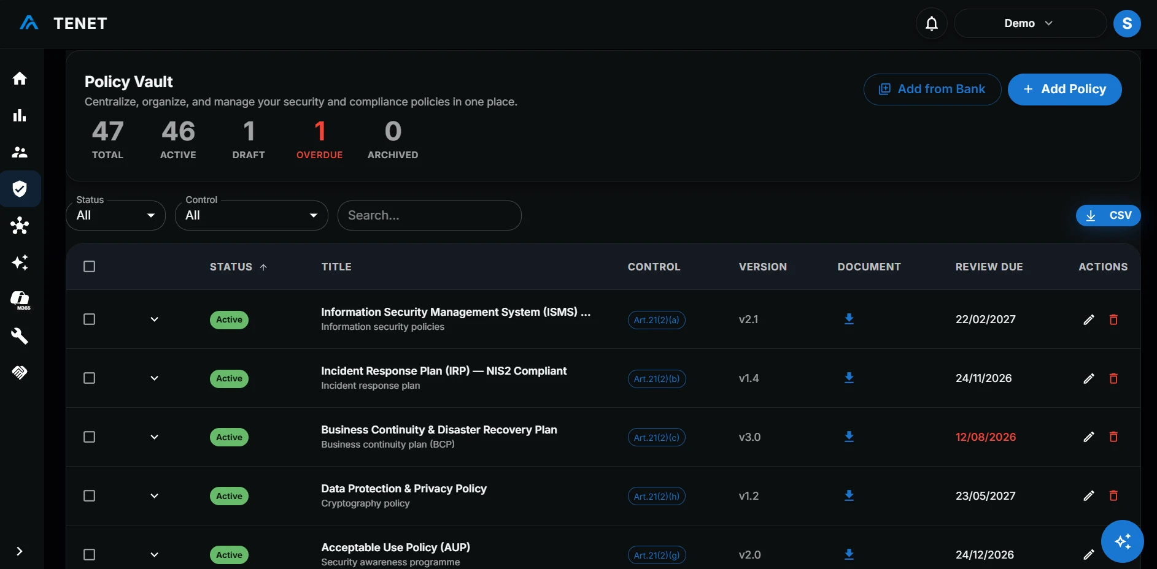
Task: Check the ISMS policy row checkbox
Action: click(90, 319)
